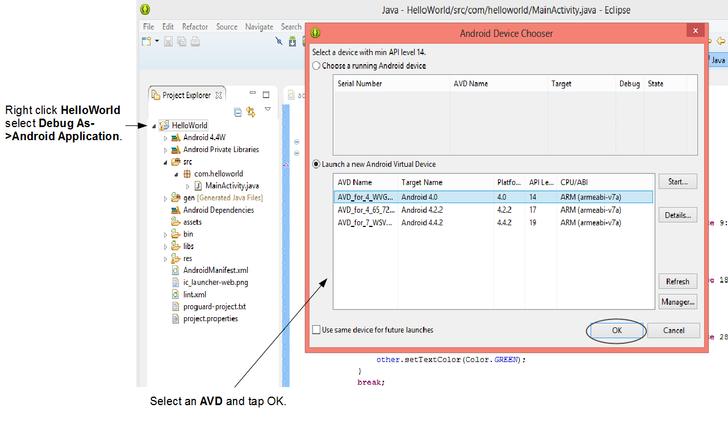This screenshot has width=728, height=425.
Task: Click the AndroidManifest.xml file icon
Action: (176, 270)
